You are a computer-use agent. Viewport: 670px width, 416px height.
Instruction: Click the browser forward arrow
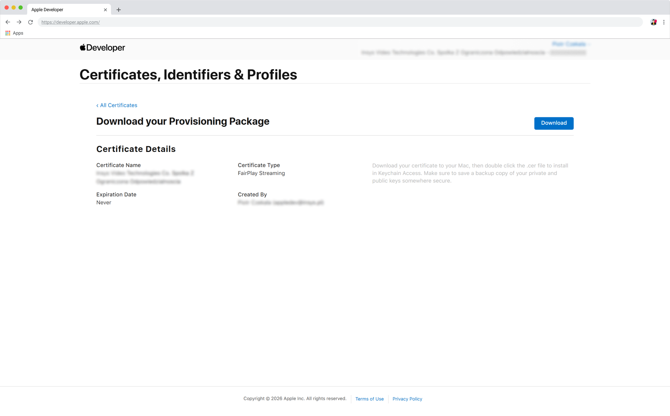(19, 22)
